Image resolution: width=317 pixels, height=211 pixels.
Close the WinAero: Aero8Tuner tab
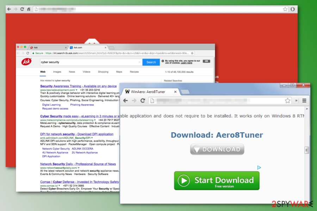click(x=175, y=92)
